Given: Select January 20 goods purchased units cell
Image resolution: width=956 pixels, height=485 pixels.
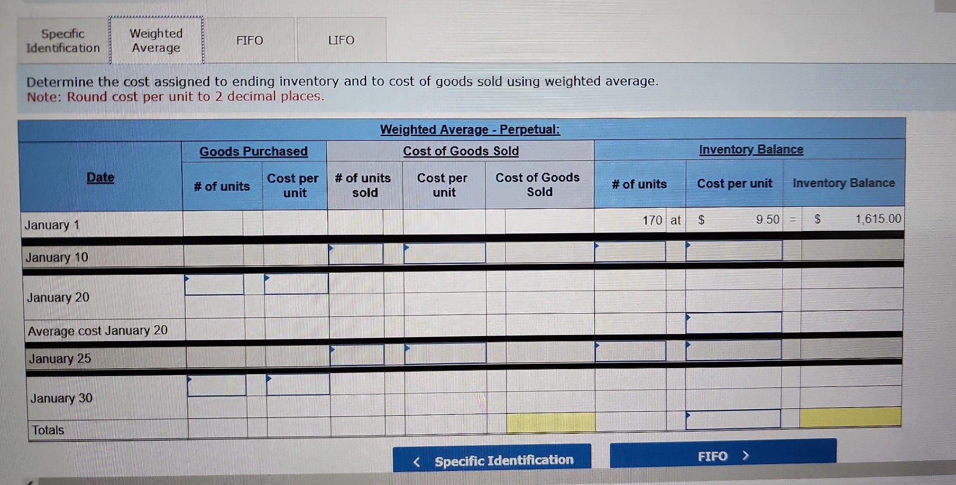Looking at the screenshot, I should [x=214, y=284].
